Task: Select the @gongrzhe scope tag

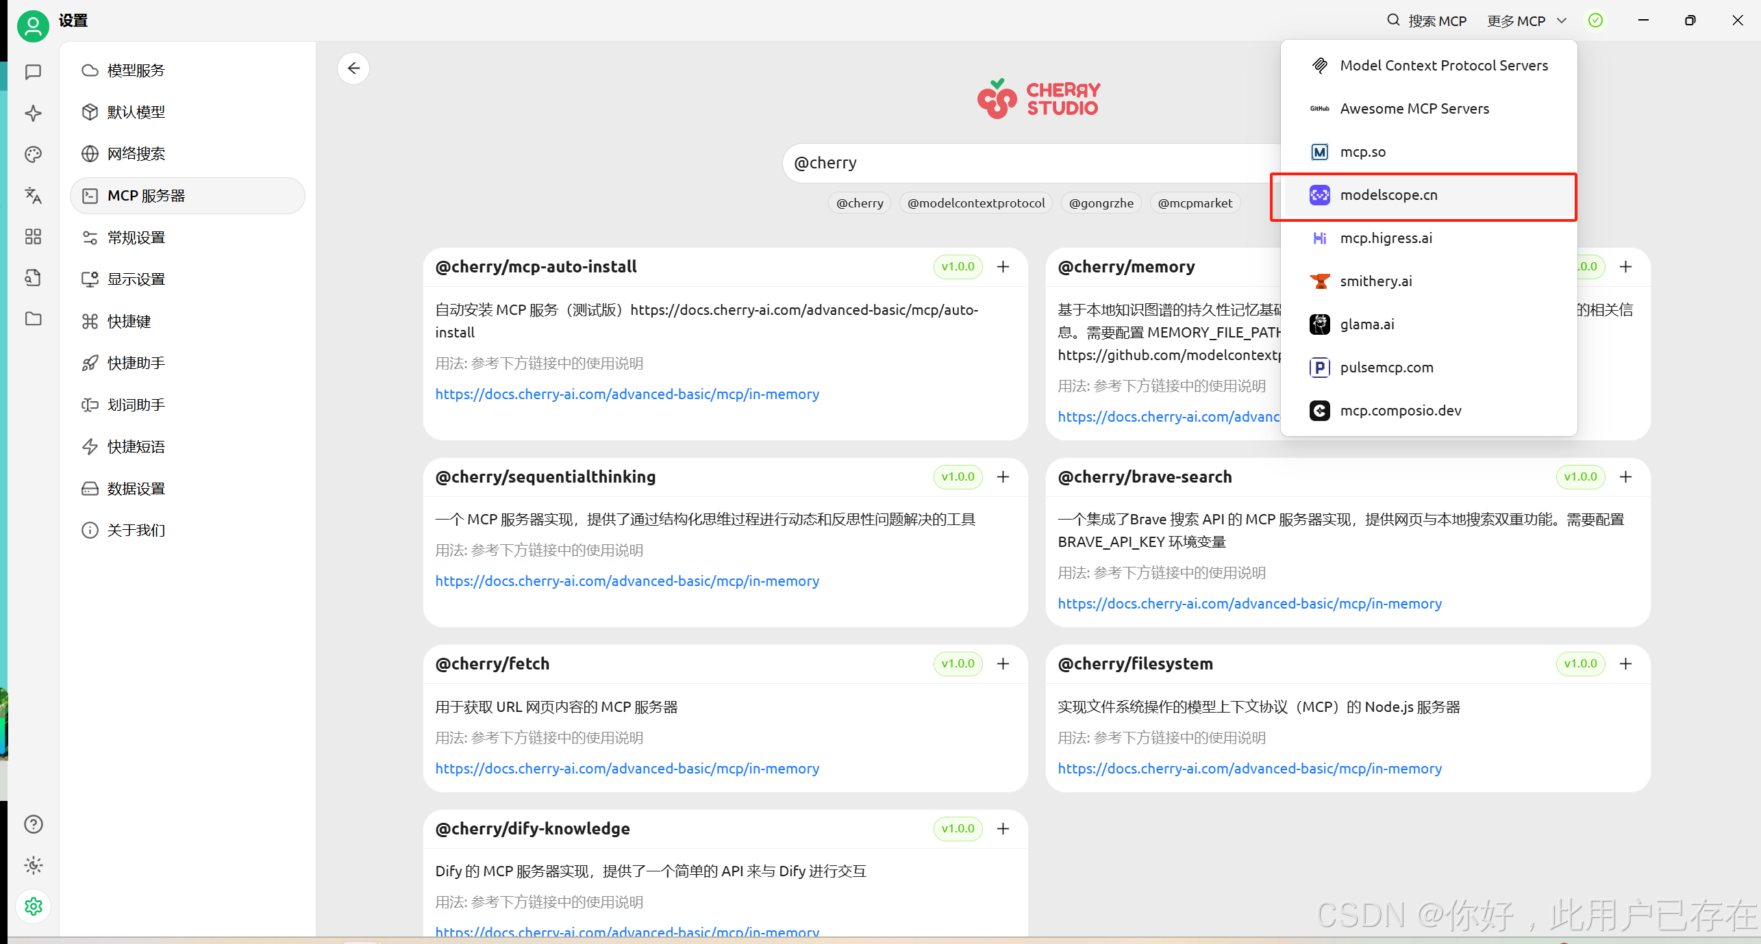Action: 1101,203
